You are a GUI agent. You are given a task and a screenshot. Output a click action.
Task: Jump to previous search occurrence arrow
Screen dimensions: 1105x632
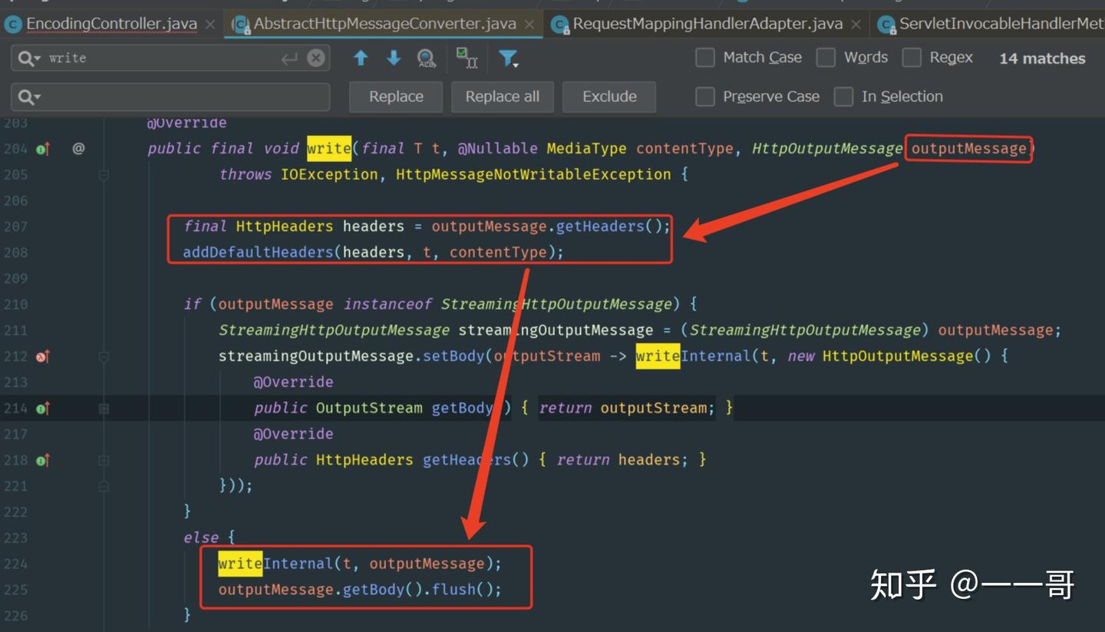click(361, 58)
